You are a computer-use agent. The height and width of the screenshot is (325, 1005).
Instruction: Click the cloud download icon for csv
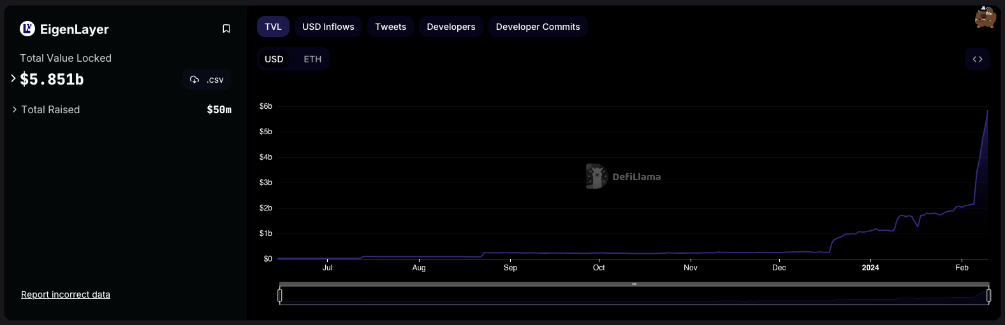click(194, 80)
